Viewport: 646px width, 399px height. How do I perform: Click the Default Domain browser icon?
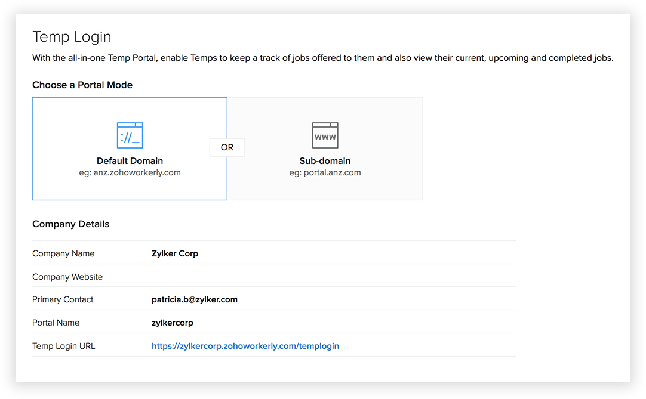(x=130, y=135)
